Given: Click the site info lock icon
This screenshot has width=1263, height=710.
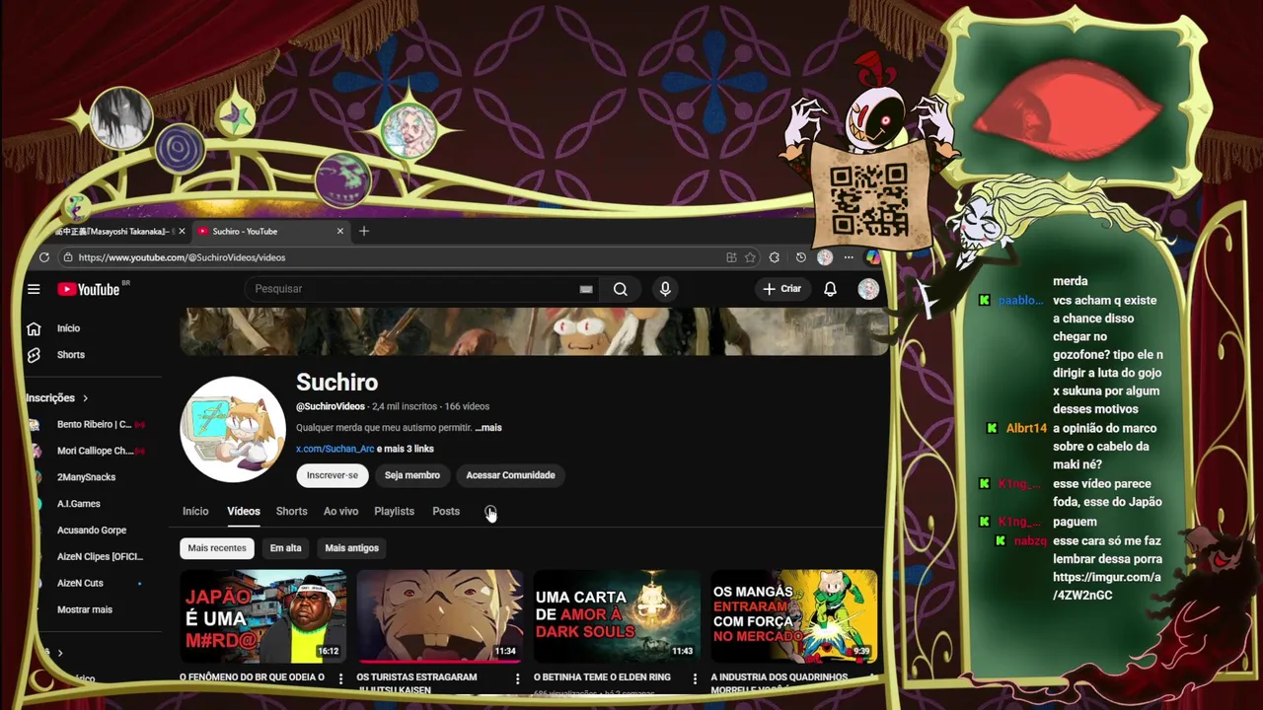Looking at the screenshot, I should pos(67,257).
